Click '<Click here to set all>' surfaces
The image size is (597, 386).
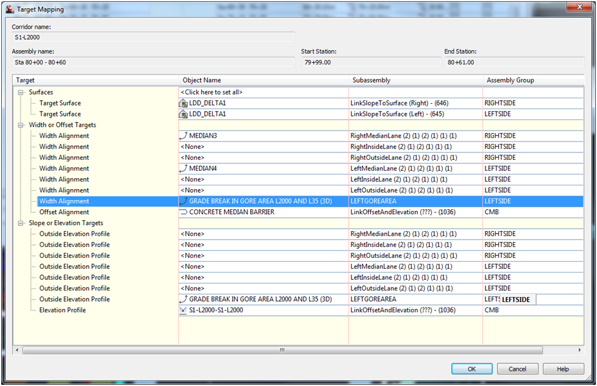[x=212, y=92]
